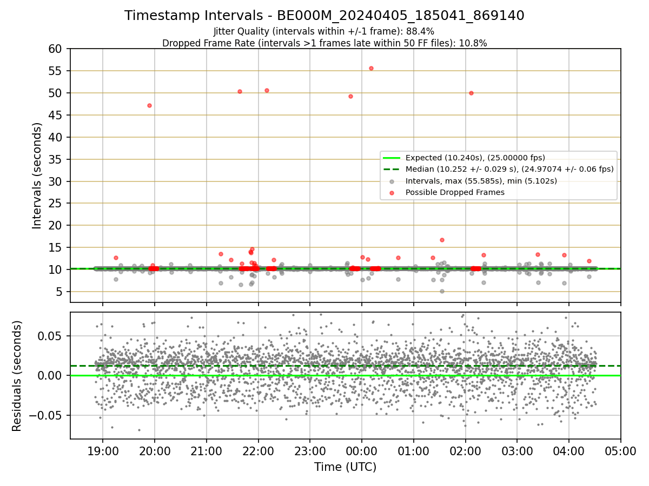
Task: Click the 'Possible Dropped Frames' legend entry
Action: [455, 192]
